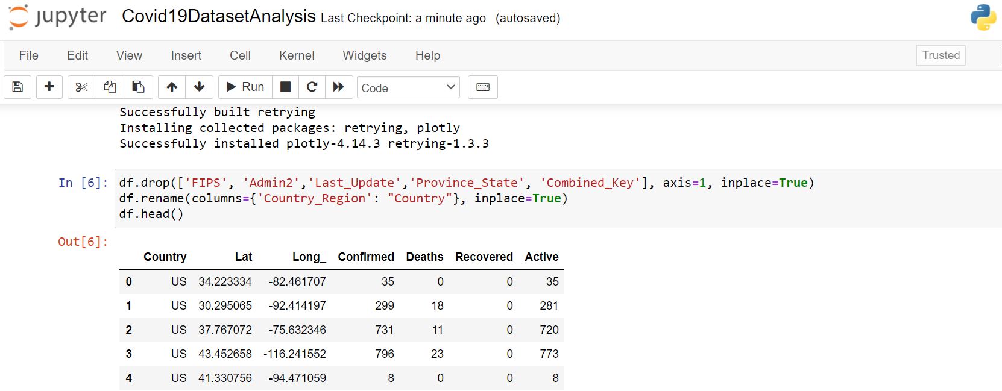Move selected cell down arrow
Image resolution: width=1002 pixels, height=391 pixels.
click(200, 87)
